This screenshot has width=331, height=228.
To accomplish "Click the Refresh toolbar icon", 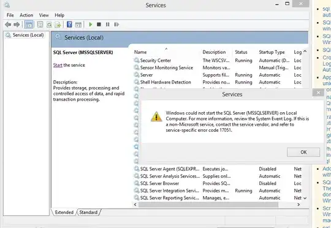I will click(x=49, y=25).
